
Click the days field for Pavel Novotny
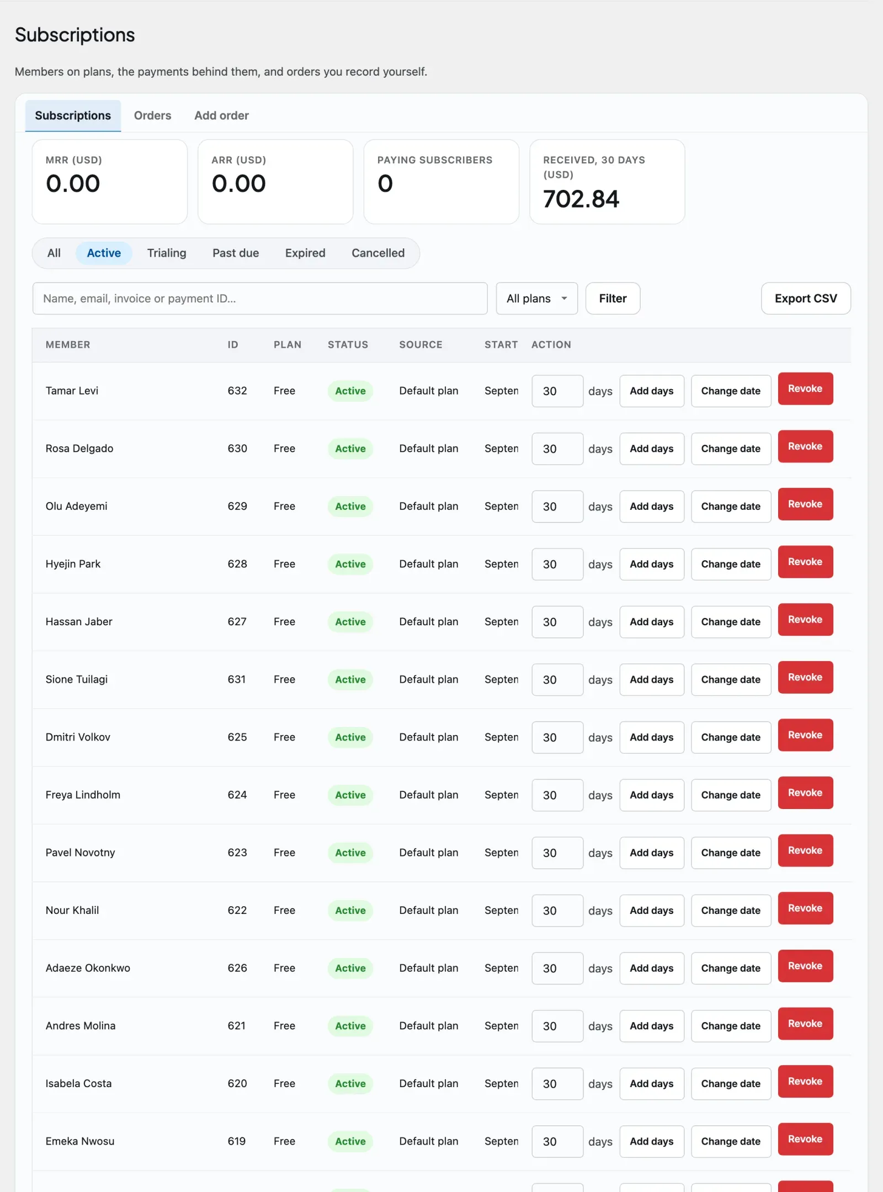coord(557,853)
